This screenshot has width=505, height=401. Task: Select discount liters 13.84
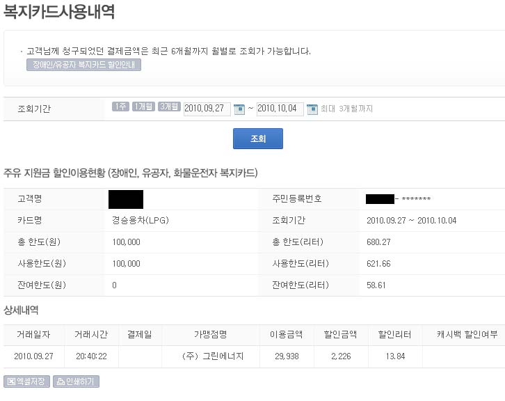pos(395,356)
